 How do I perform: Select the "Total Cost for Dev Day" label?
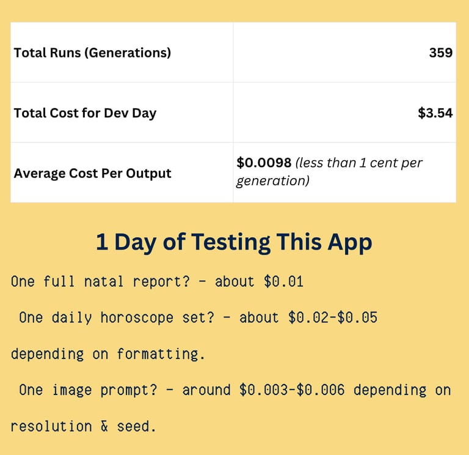[x=85, y=113]
